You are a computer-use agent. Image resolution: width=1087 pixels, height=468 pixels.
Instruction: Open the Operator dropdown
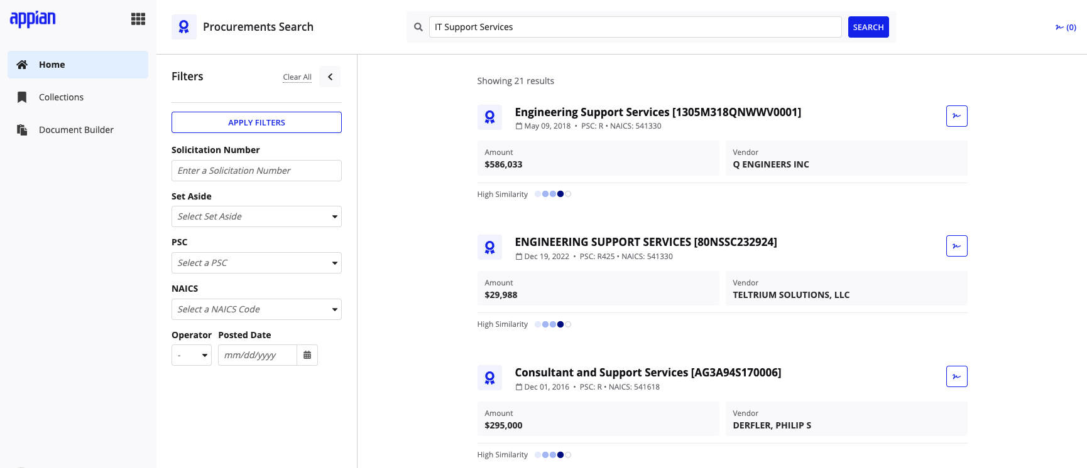click(192, 355)
